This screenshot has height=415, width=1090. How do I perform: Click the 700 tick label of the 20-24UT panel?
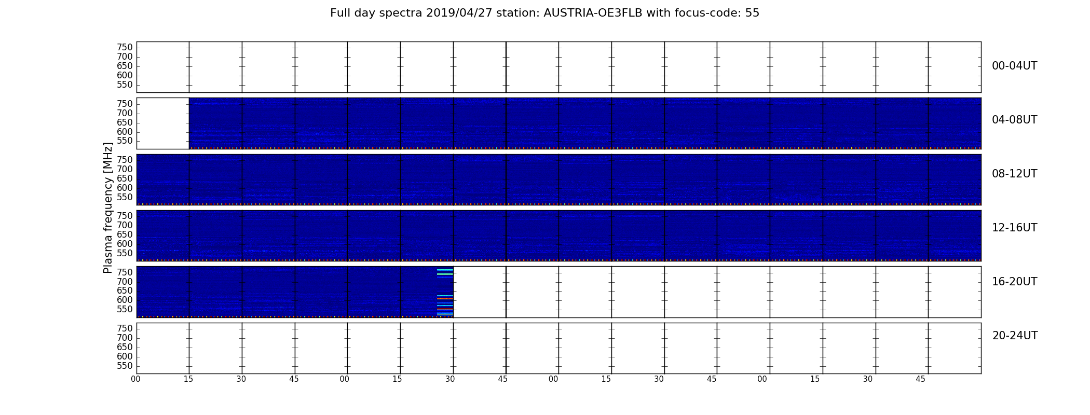coord(125,338)
